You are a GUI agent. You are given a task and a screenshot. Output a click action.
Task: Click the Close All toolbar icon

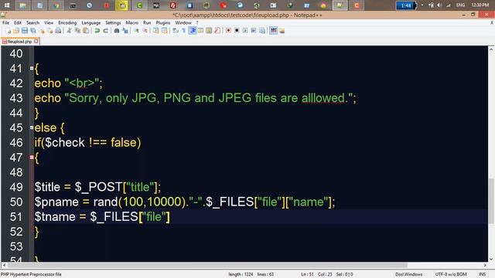49,31
